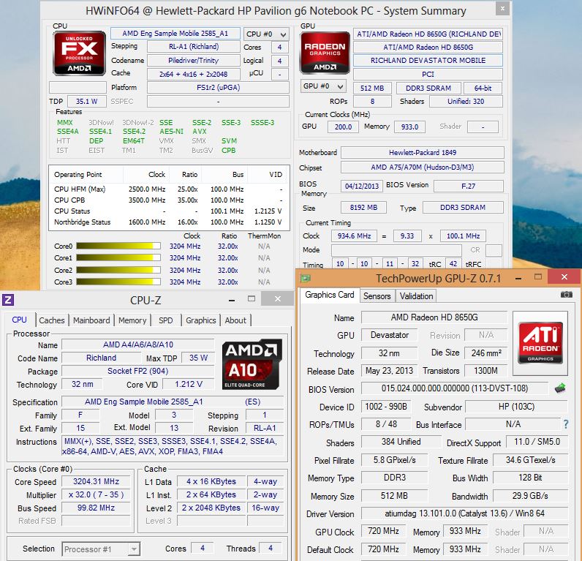The height and width of the screenshot is (561, 582).
Task: Click the GPU-Z camera screenshot icon
Action: 566,295
